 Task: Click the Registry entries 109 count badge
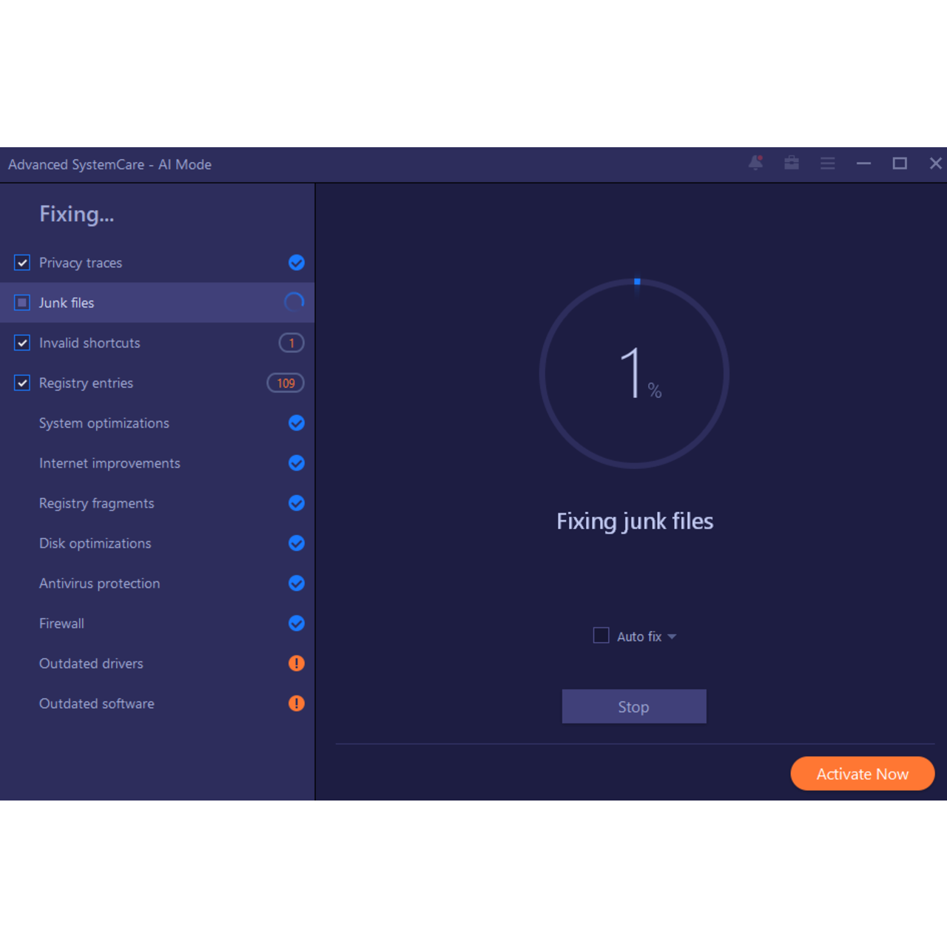click(x=286, y=383)
